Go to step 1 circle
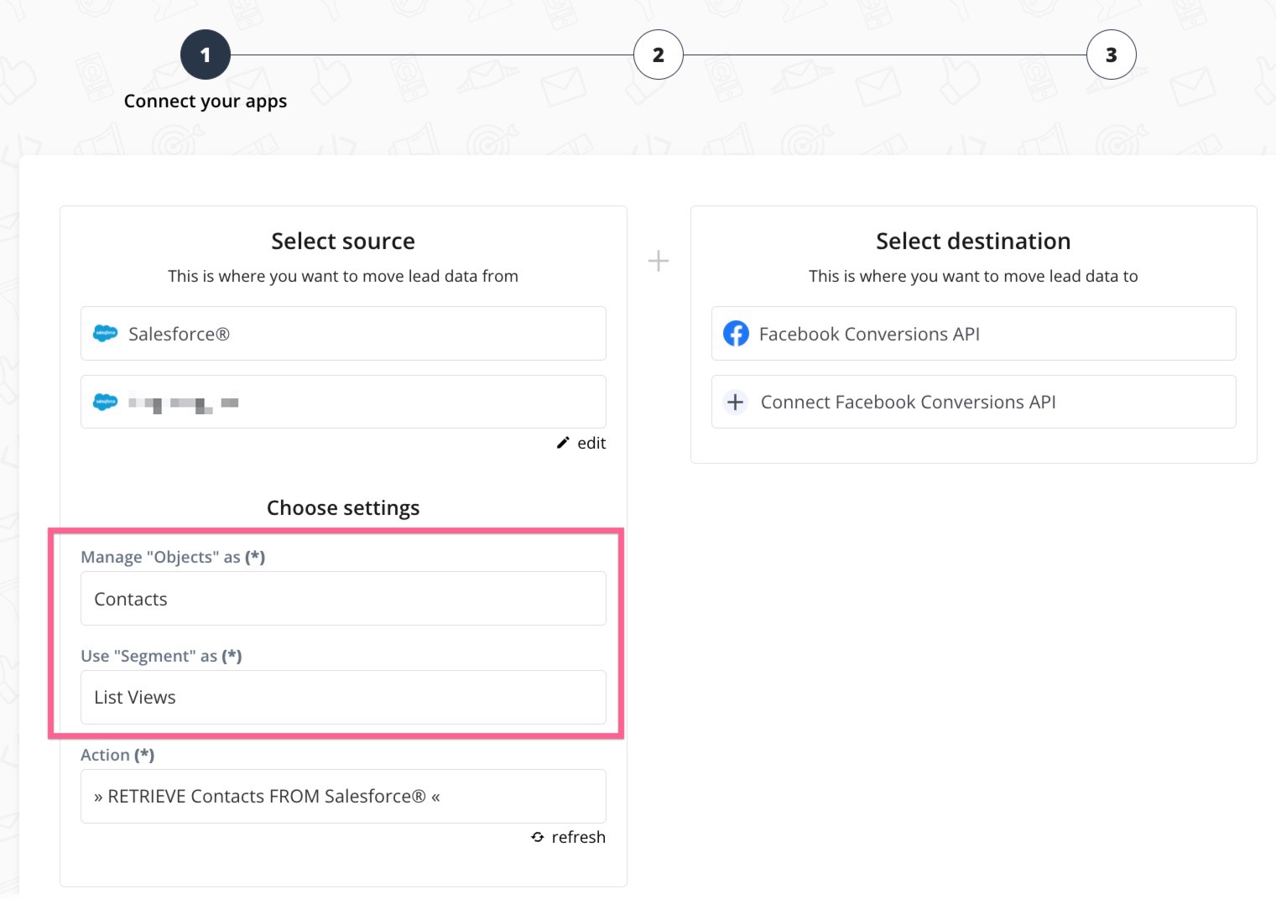Image resolution: width=1276 pixels, height=899 pixels. pyautogui.click(x=206, y=55)
